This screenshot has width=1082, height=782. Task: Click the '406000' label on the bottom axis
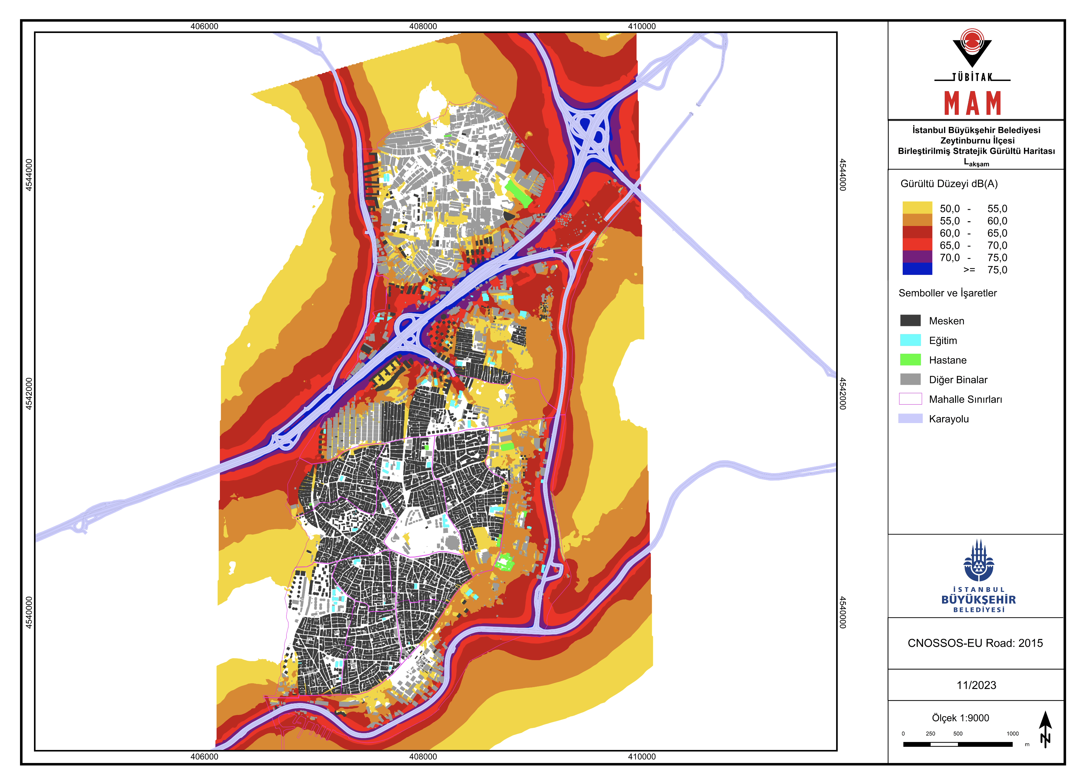pyautogui.click(x=204, y=756)
